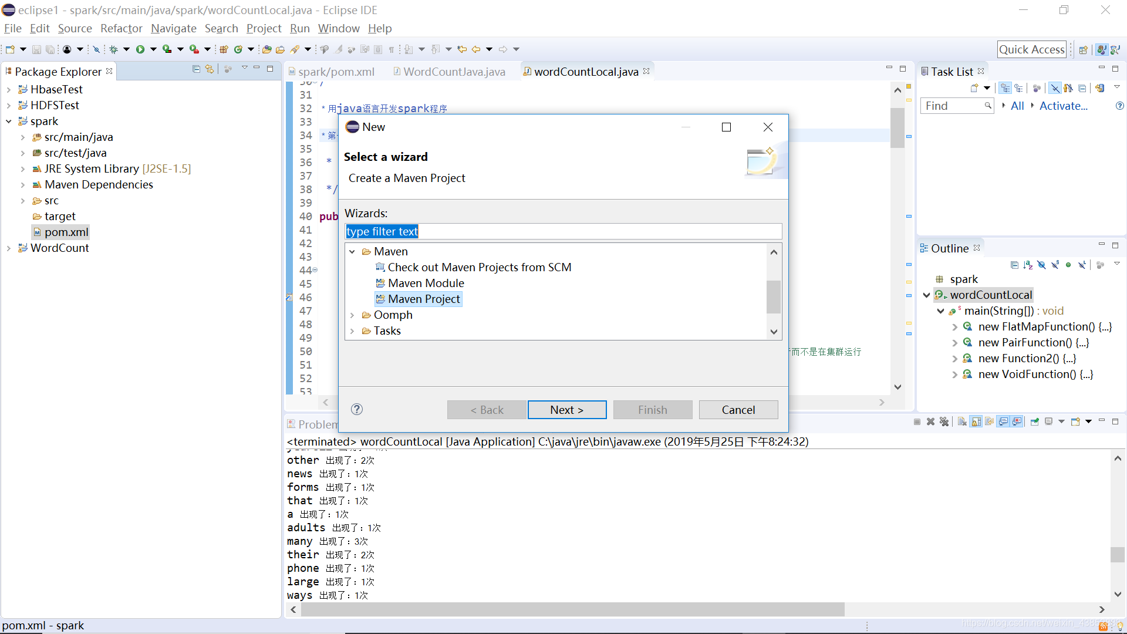Expand the HbaseTest project
1127x634 pixels.
point(9,89)
